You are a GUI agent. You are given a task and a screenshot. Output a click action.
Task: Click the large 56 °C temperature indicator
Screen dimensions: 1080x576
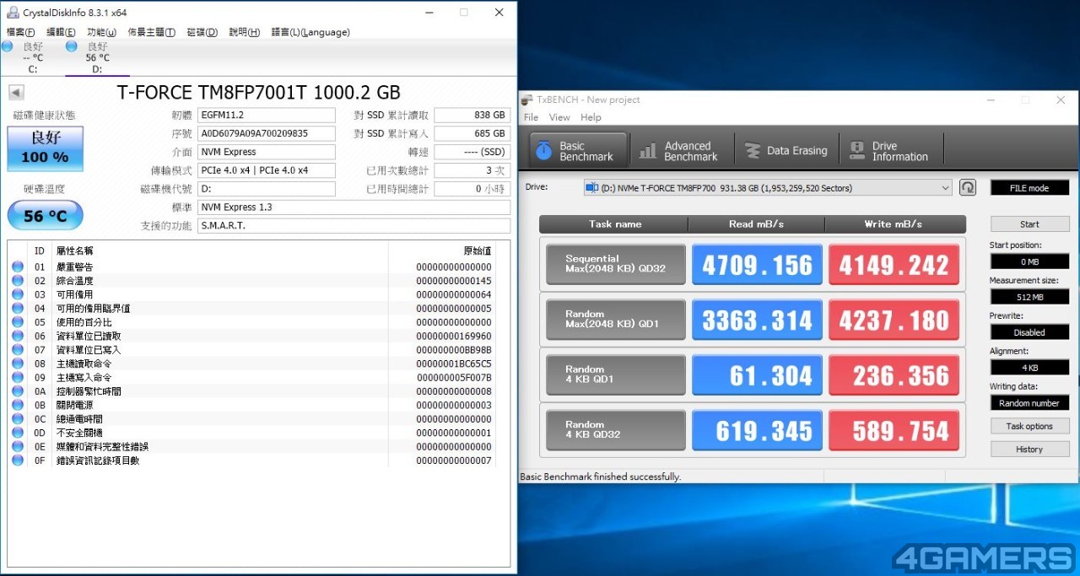[46, 215]
